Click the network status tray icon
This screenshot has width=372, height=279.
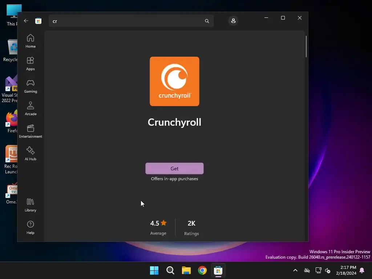click(318, 270)
